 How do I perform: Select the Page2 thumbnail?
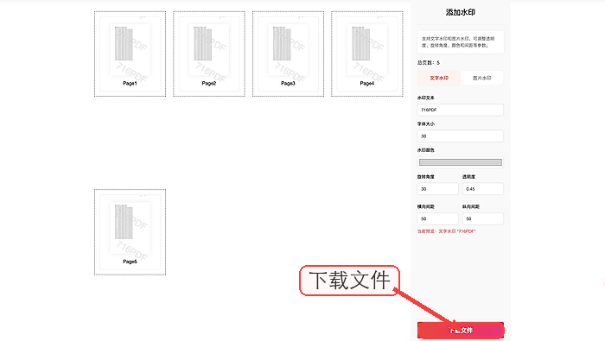(209, 54)
